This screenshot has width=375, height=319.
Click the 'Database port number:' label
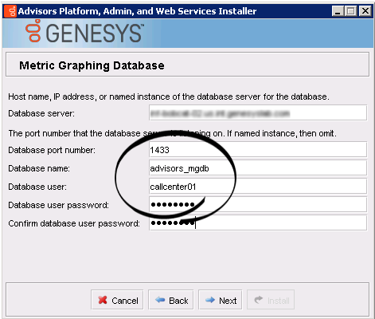tap(52, 150)
